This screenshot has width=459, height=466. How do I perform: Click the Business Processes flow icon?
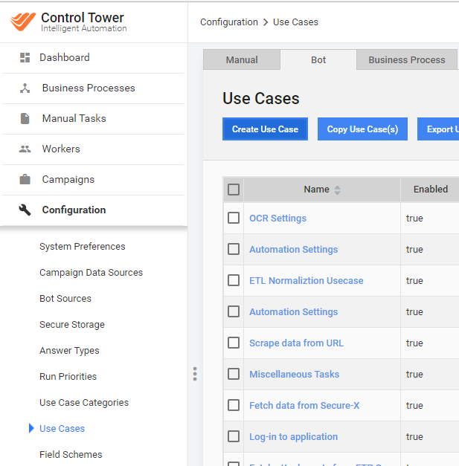coord(25,88)
